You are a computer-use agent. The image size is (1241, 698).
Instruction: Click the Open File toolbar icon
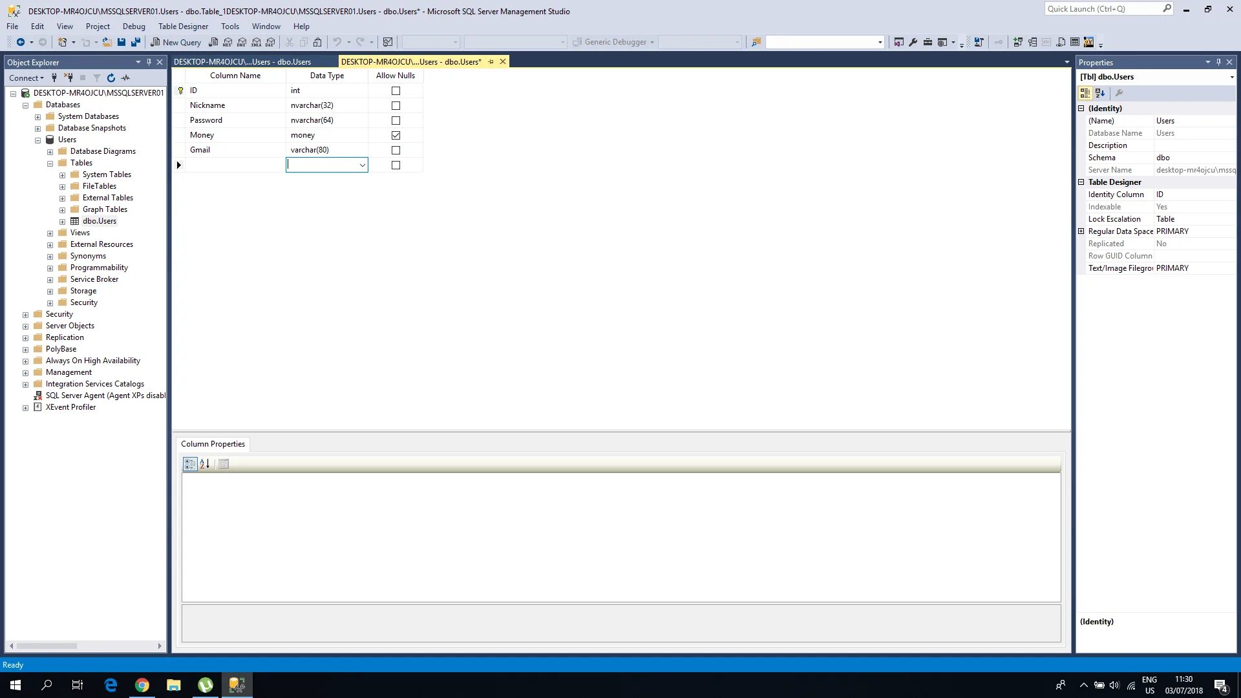tap(107, 42)
